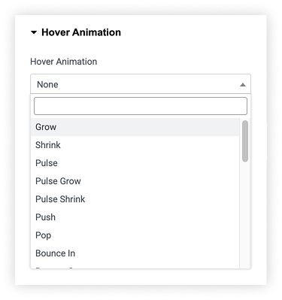Click the Hover Animation field label

64,62
